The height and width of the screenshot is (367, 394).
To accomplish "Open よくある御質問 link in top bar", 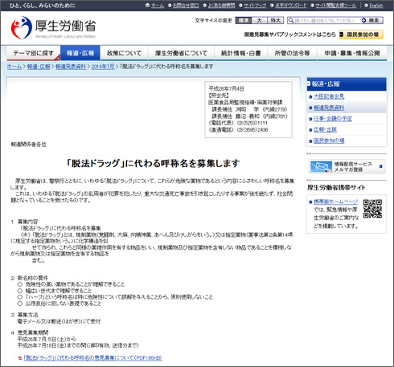I will pos(221,6).
